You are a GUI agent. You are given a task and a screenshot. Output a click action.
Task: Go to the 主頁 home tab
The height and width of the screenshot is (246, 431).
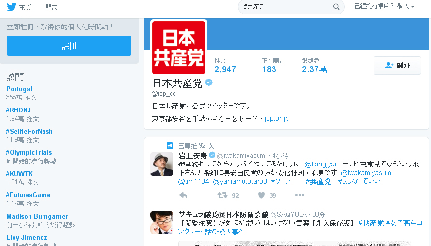tap(25, 7)
